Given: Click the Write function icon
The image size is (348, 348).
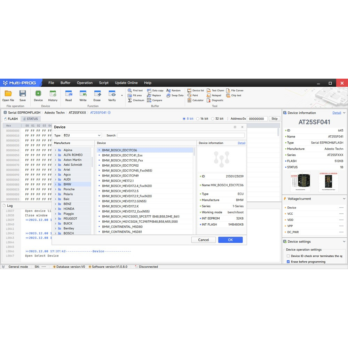Looking at the screenshot, I should pyautogui.click(x=83, y=94).
